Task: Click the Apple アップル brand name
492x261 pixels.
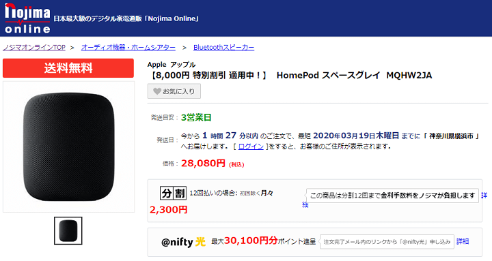Action: coord(172,65)
